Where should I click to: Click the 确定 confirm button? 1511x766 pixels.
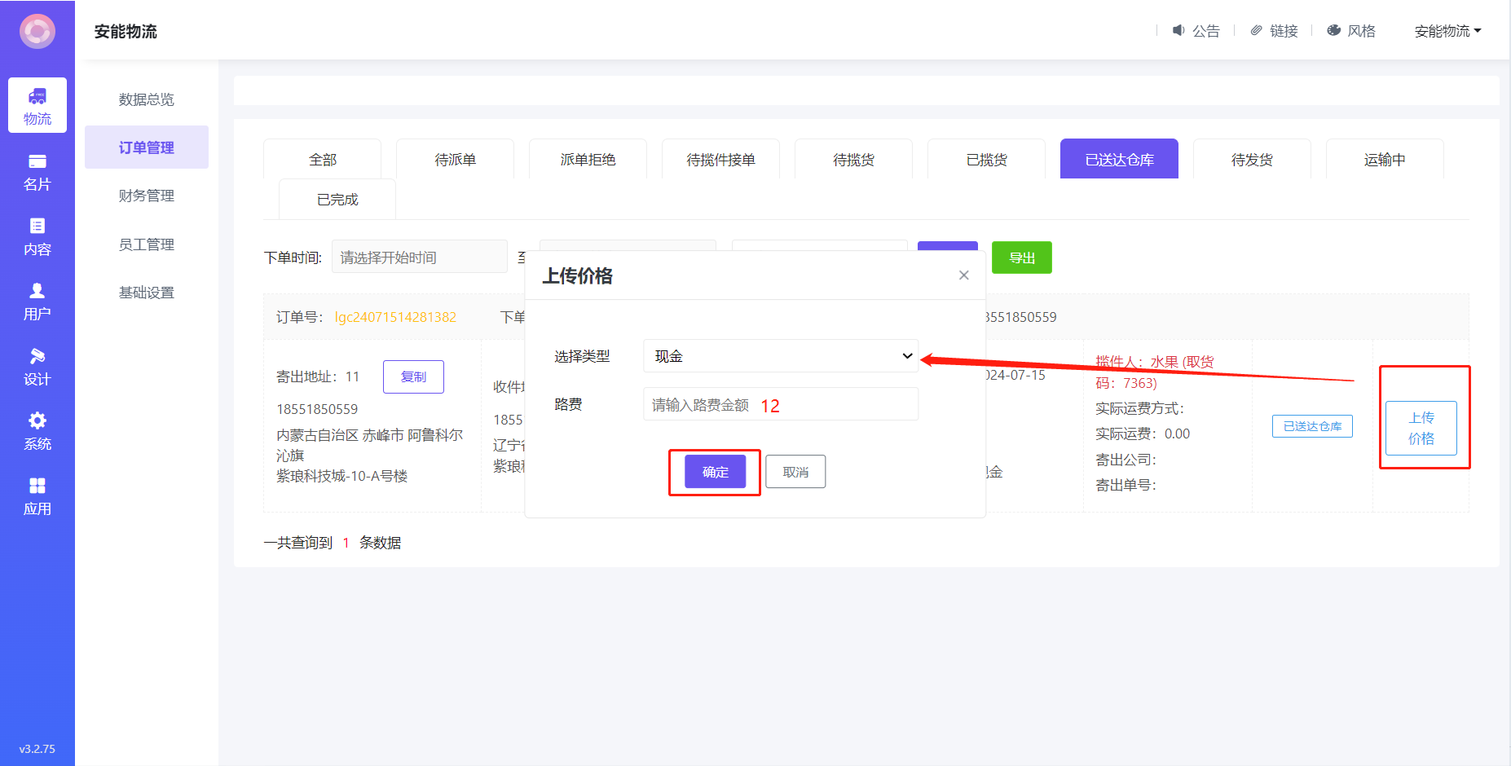(x=715, y=472)
